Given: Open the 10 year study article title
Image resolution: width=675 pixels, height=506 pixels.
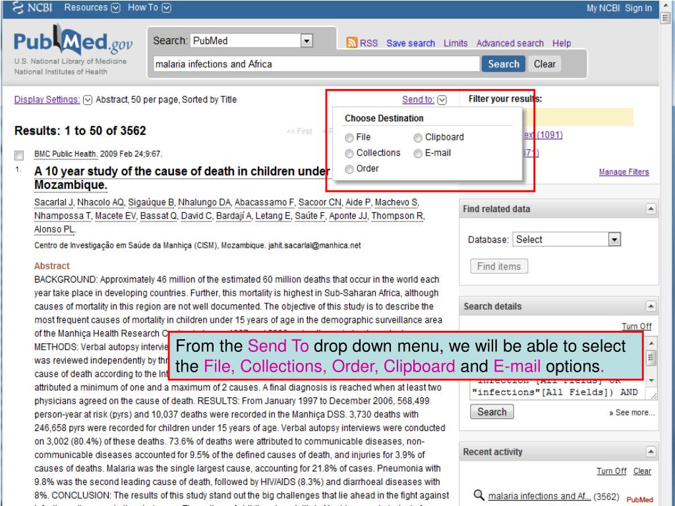Looking at the screenshot, I should (183, 178).
